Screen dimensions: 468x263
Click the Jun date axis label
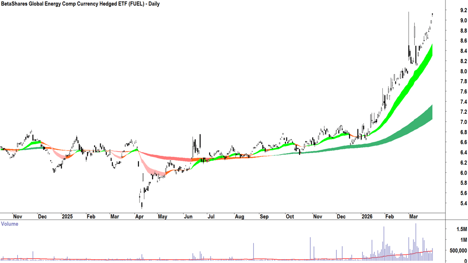coord(188,216)
